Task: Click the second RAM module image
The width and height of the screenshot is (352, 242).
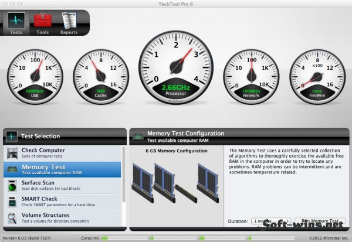Action: click(164, 183)
